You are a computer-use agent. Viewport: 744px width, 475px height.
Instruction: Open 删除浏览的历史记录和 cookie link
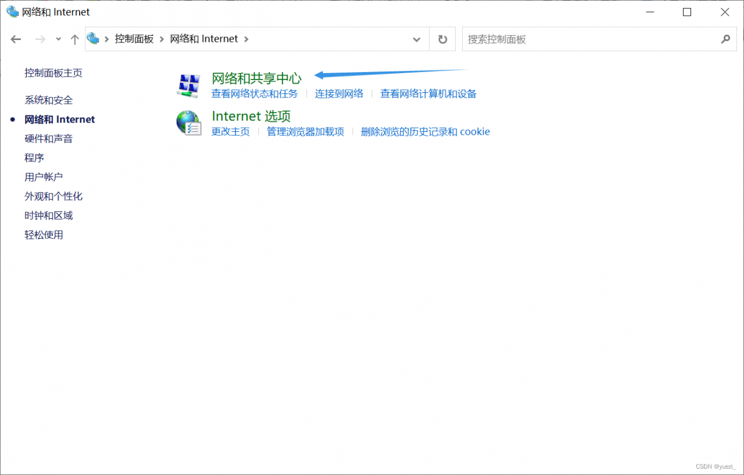click(425, 132)
